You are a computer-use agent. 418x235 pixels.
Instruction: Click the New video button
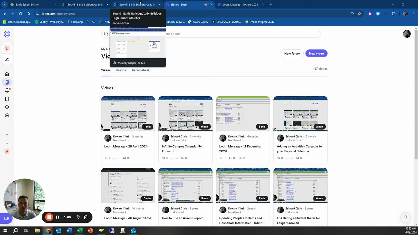(316, 53)
